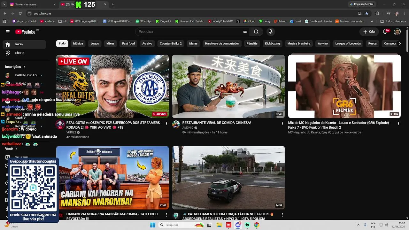Open options menu for CARIANI VAI MORAR video
This screenshot has height=230, width=409.
[x=166, y=215]
